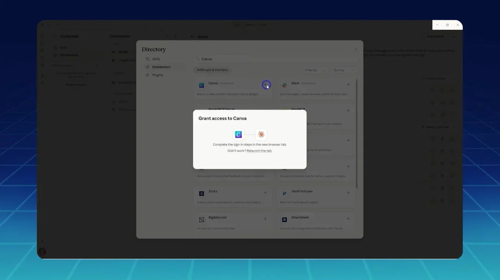Open the Sort by dropdown

tap(344, 70)
